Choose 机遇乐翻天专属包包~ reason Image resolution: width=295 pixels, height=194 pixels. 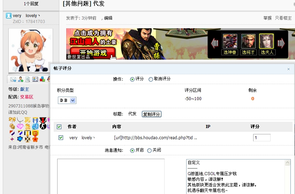[x=207, y=191]
